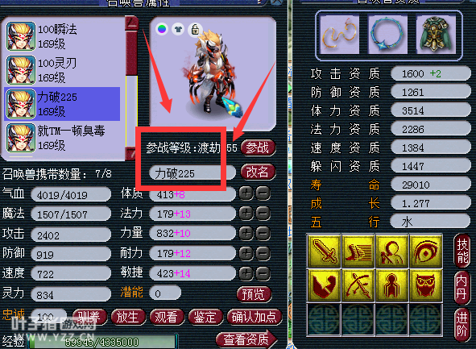Switch to the 内丹 tab

tap(462, 287)
